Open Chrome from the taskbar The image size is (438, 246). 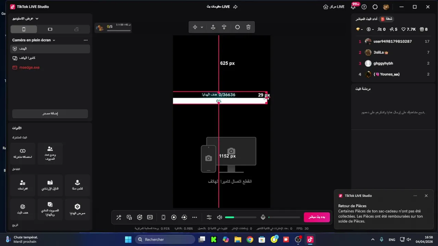click(x=250, y=240)
